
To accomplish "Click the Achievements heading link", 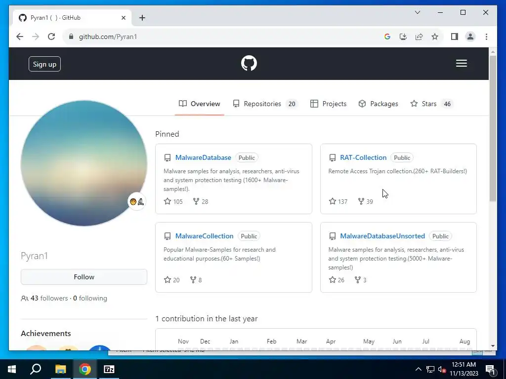I will [46, 333].
